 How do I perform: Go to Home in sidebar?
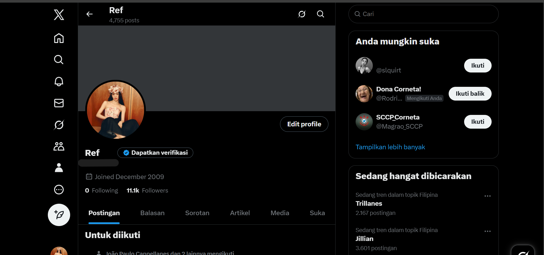click(59, 38)
